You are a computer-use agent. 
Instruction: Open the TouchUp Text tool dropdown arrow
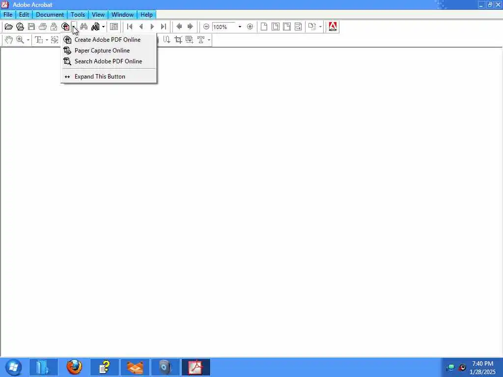click(x=209, y=40)
